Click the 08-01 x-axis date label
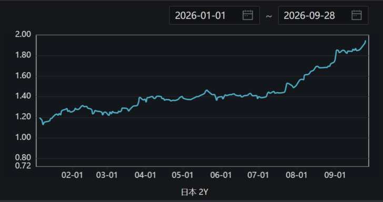 coord(297,175)
